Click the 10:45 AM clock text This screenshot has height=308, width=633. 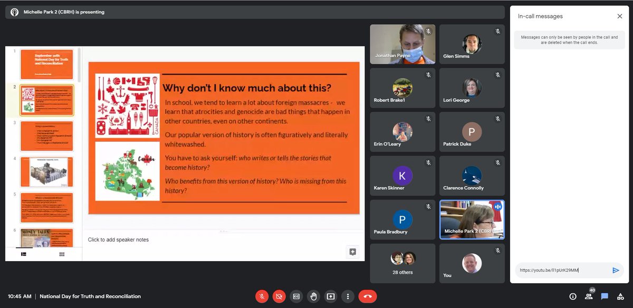pos(20,296)
